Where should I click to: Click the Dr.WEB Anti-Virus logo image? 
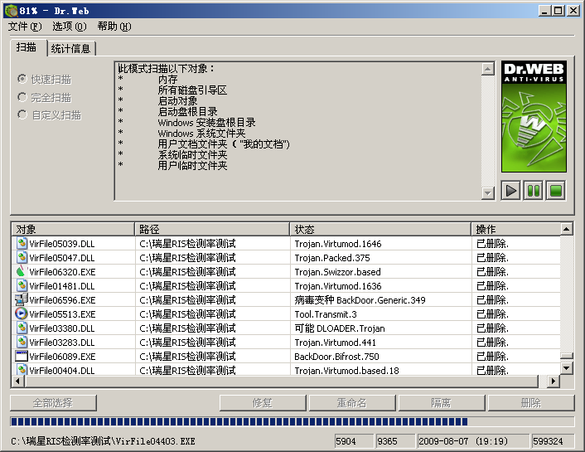[534, 117]
